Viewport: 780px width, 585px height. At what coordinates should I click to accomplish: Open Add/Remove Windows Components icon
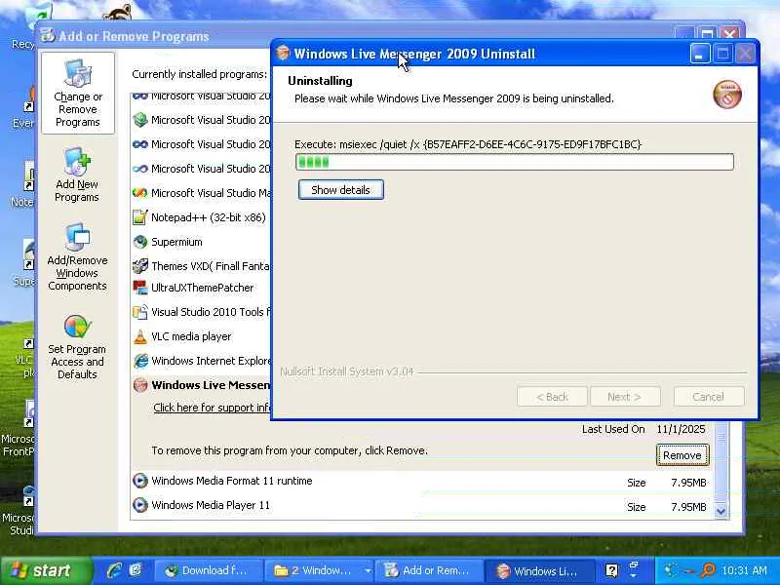pos(77,256)
